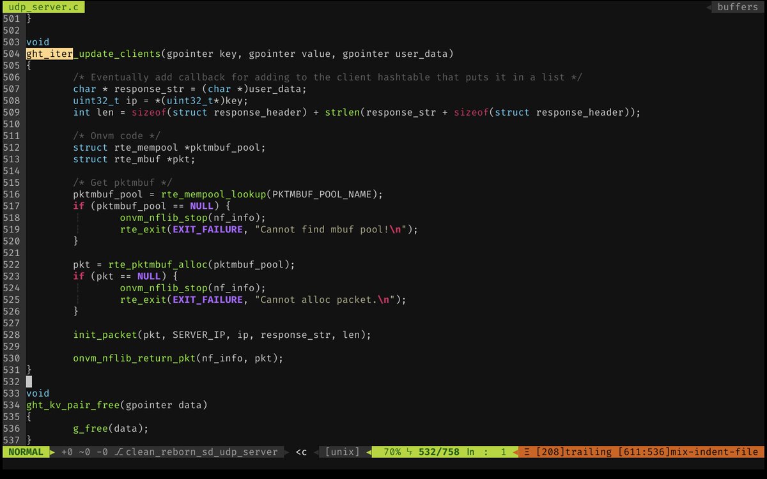The image size is (767, 479).
Task: Click the "Cannot find mbuf pool!" string
Action: pos(330,229)
